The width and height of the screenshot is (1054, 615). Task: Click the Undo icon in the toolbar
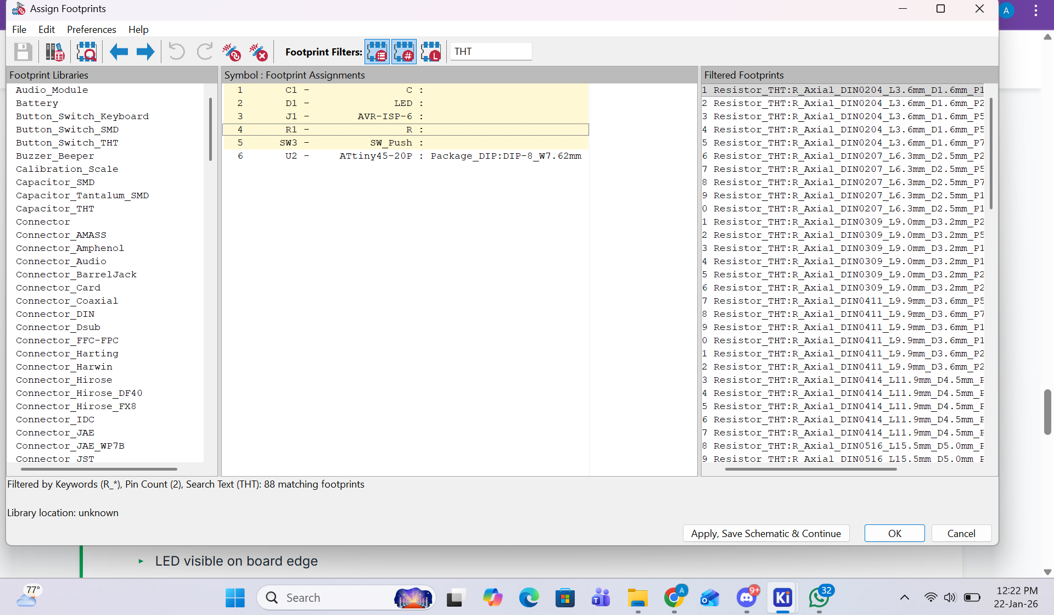click(x=177, y=52)
